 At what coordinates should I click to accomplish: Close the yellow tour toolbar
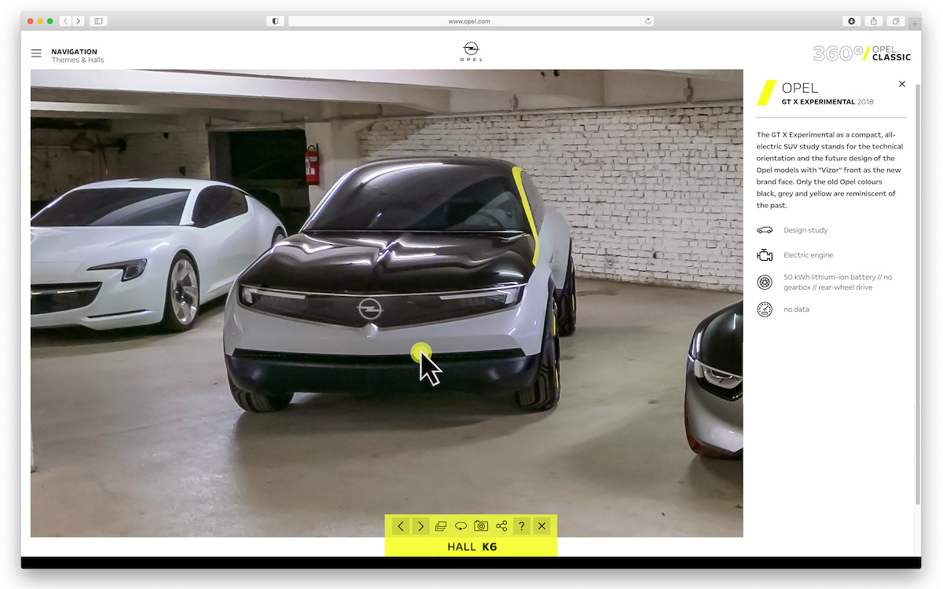click(541, 526)
